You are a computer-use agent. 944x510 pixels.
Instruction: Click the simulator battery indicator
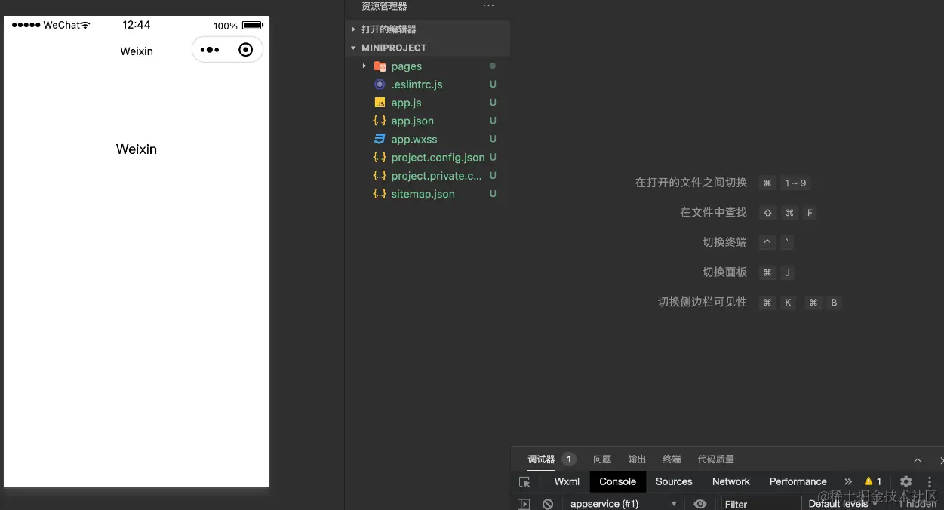pos(252,26)
